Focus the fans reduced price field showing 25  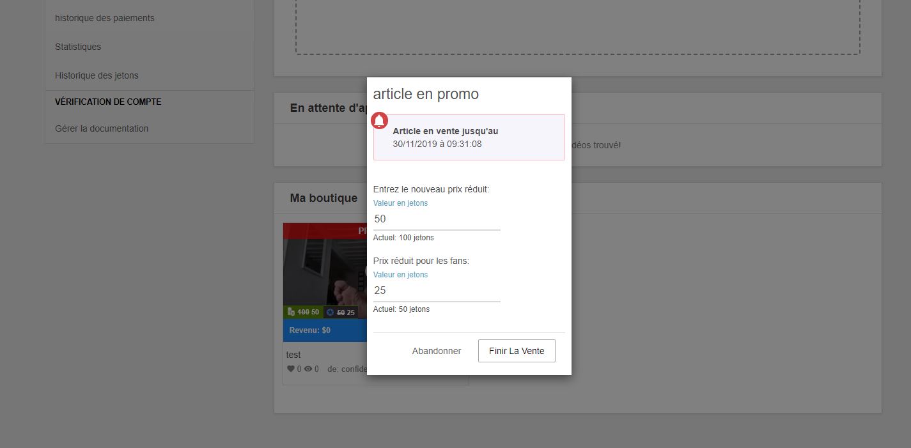click(x=436, y=291)
